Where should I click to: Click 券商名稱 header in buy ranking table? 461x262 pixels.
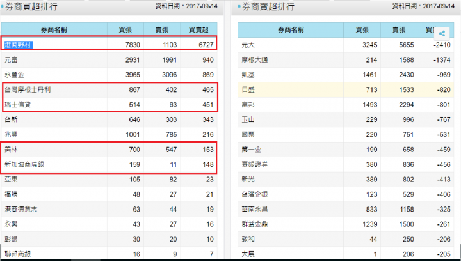tap(54, 29)
